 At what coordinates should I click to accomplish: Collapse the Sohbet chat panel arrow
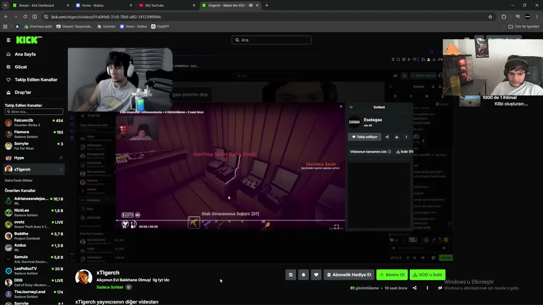(x=351, y=107)
